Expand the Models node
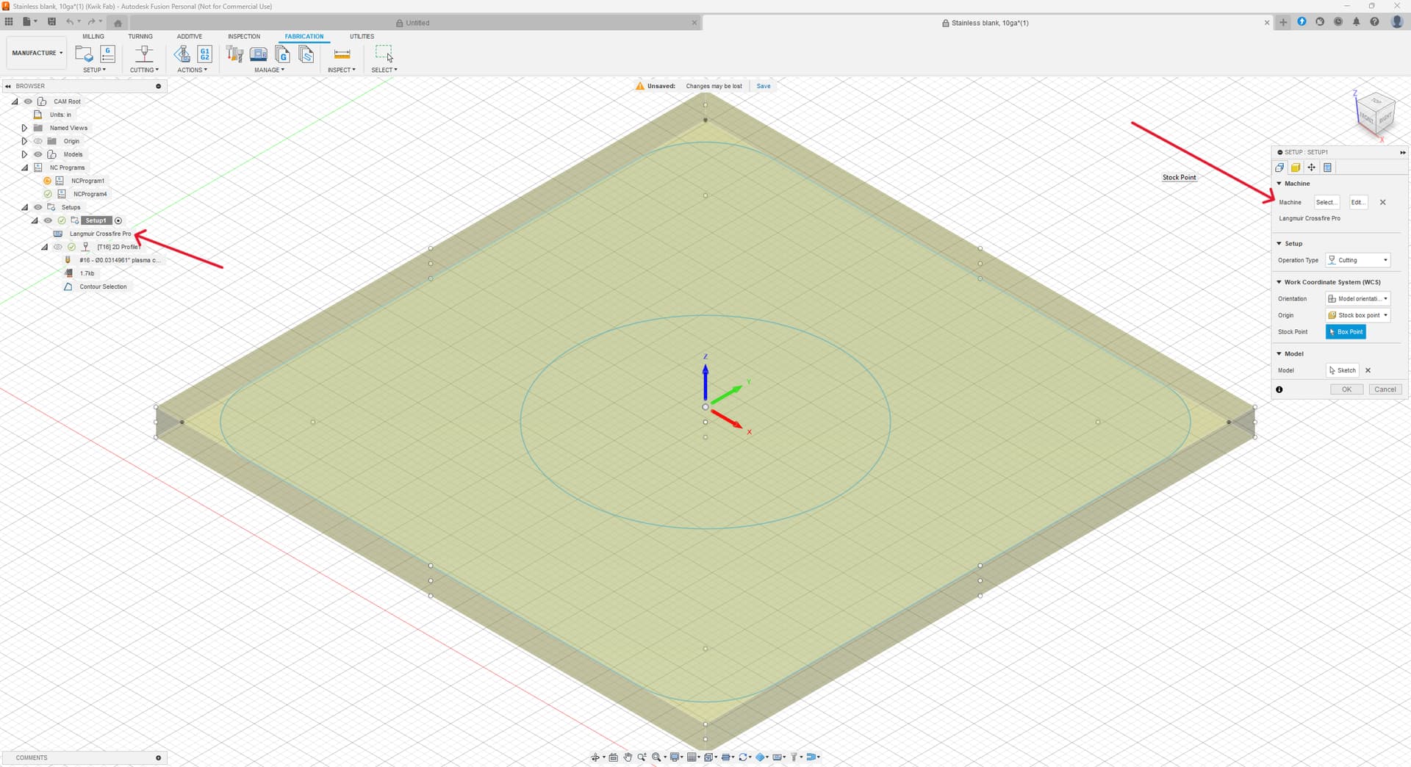Screen dimensions: 1411x767 coord(24,154)
